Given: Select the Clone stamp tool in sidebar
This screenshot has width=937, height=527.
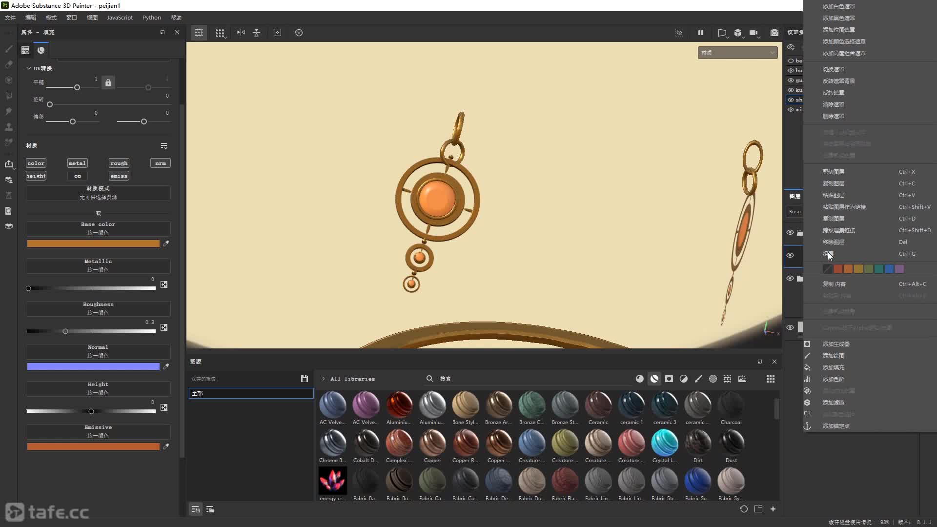Looking at the screenshot, I should pyautogui.click(x=8, y=127).
